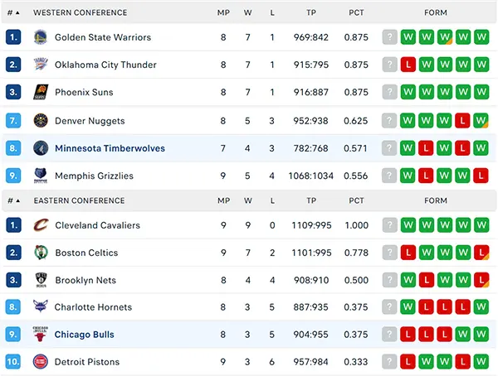The image size is (498, 376).
Task: Select the Boston Celtics logo
Action: coord(41,253)
